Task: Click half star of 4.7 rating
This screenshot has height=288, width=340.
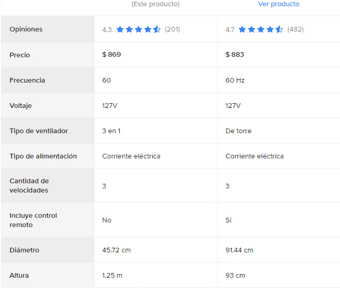Action: 279,29
